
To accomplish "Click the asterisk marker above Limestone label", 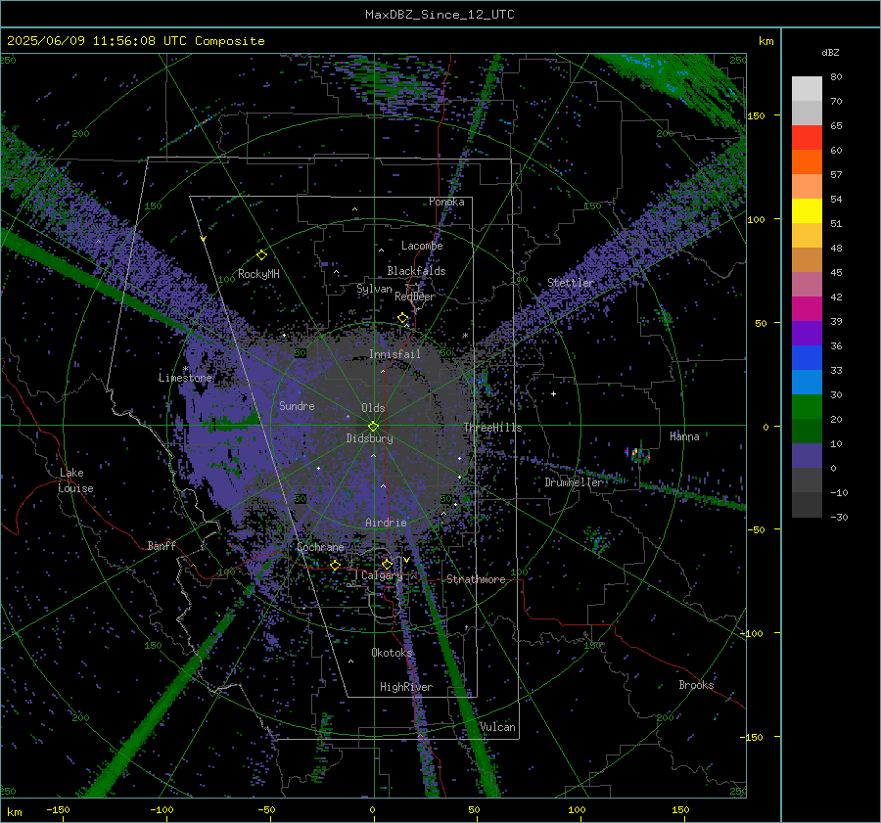I will point(185,369).
